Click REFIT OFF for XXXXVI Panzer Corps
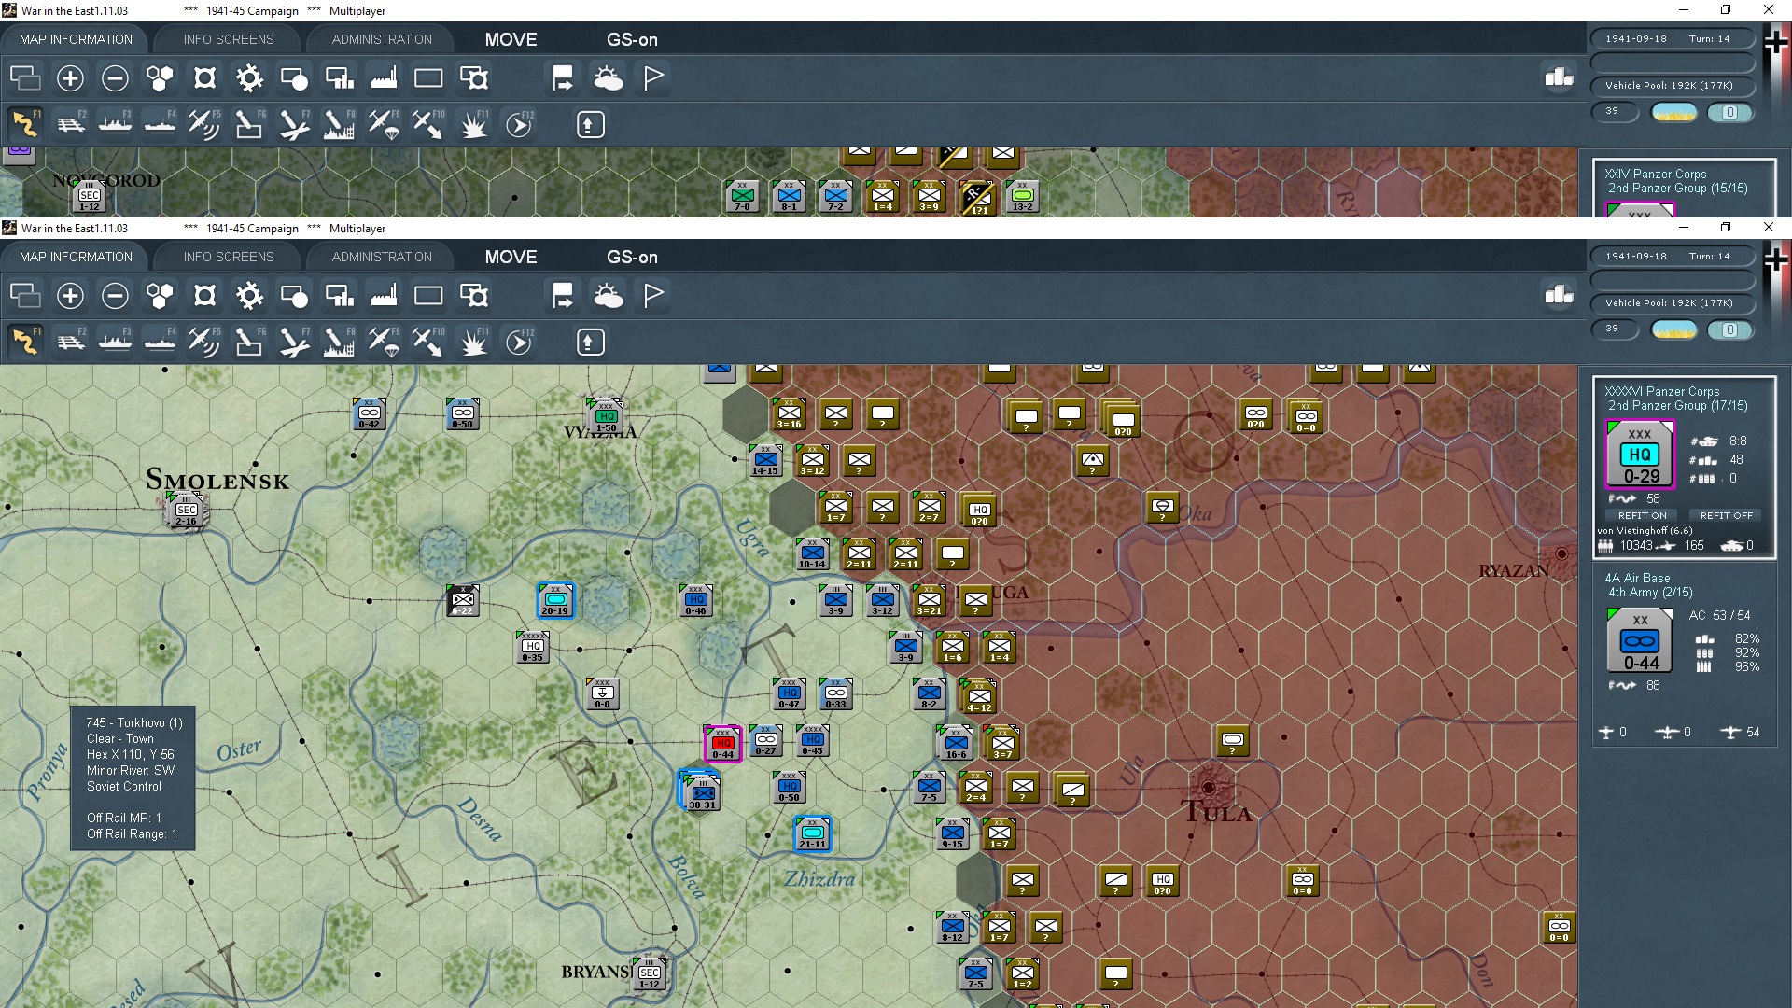The image size is (1792, 1008). coord(1726,515)
